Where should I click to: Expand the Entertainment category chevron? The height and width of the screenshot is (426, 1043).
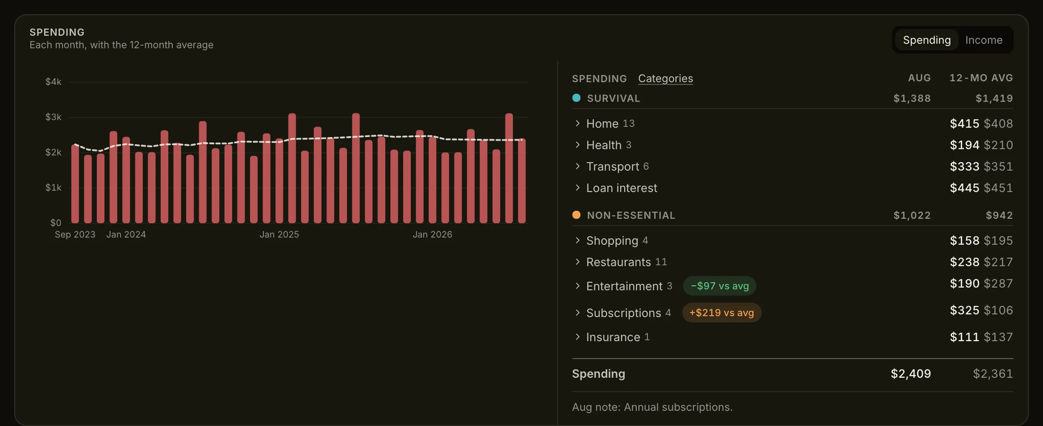pos(577,286)
